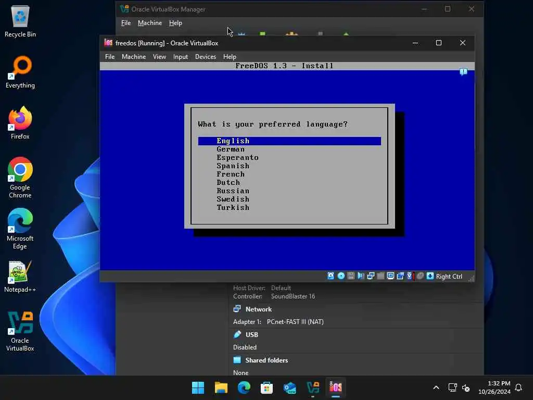Image resolution: width=533 pixels, height=400 pixels.
Task: Open File menu in VirtualBox Manager
Action: click(126, 23)
